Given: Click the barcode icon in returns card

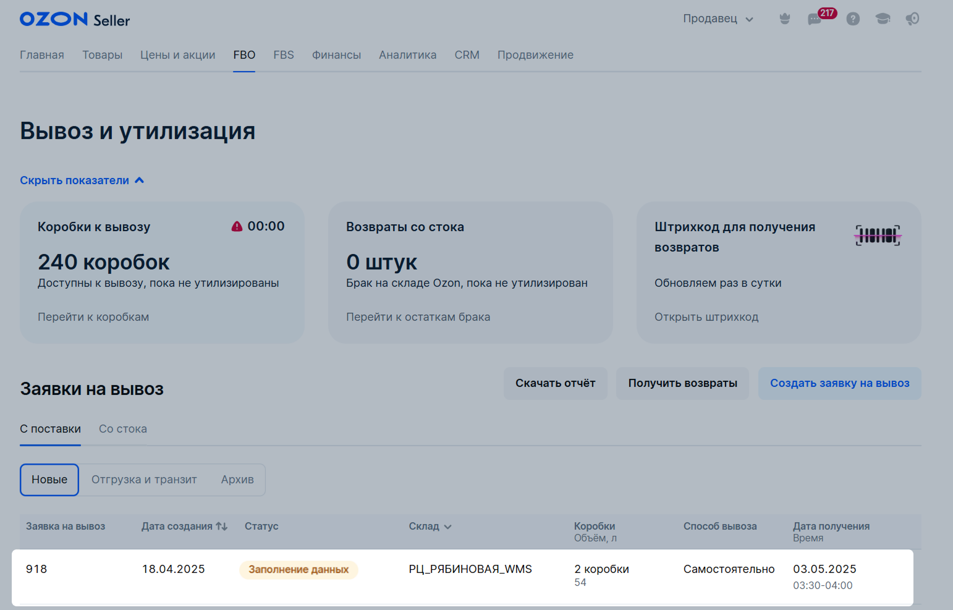Looking at the screenshot, I should coord(878,235).
